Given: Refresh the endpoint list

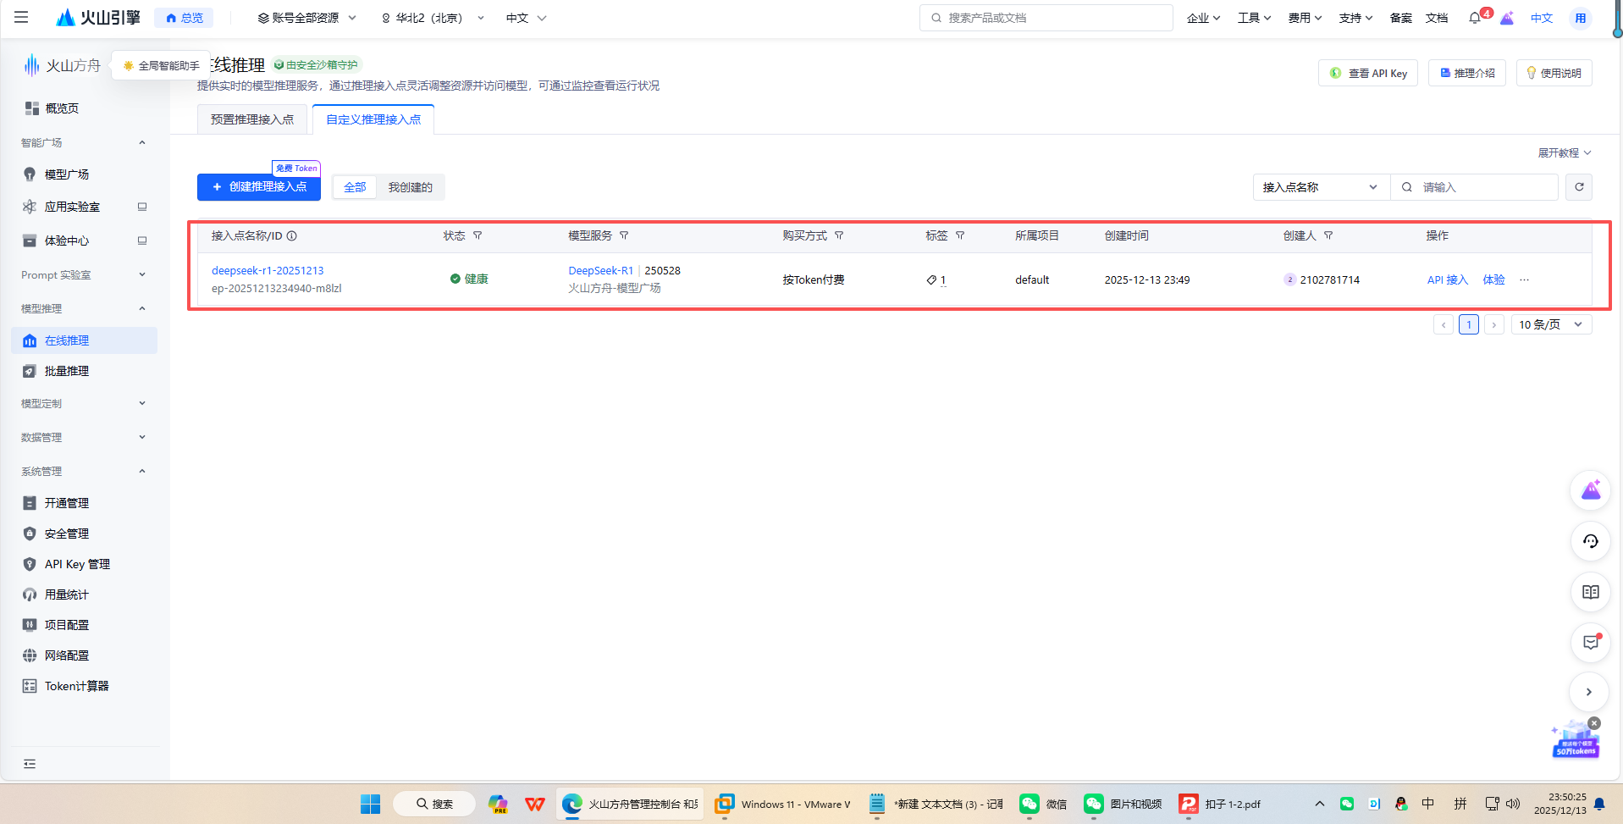Looking at the screenshot, I should click(1579, 187).
